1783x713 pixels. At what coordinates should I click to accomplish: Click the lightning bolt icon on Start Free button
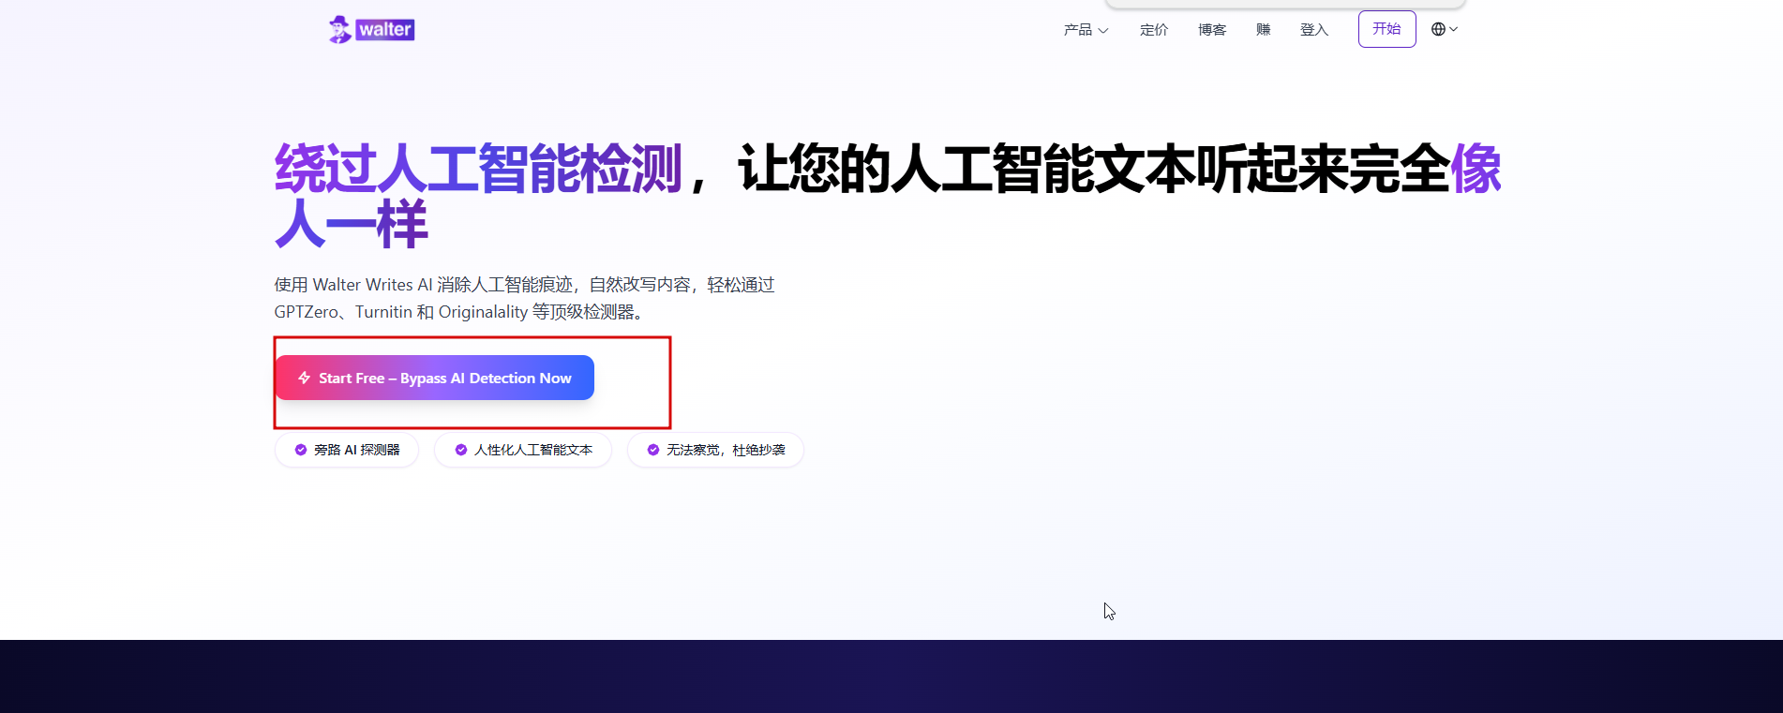point(305,378)
